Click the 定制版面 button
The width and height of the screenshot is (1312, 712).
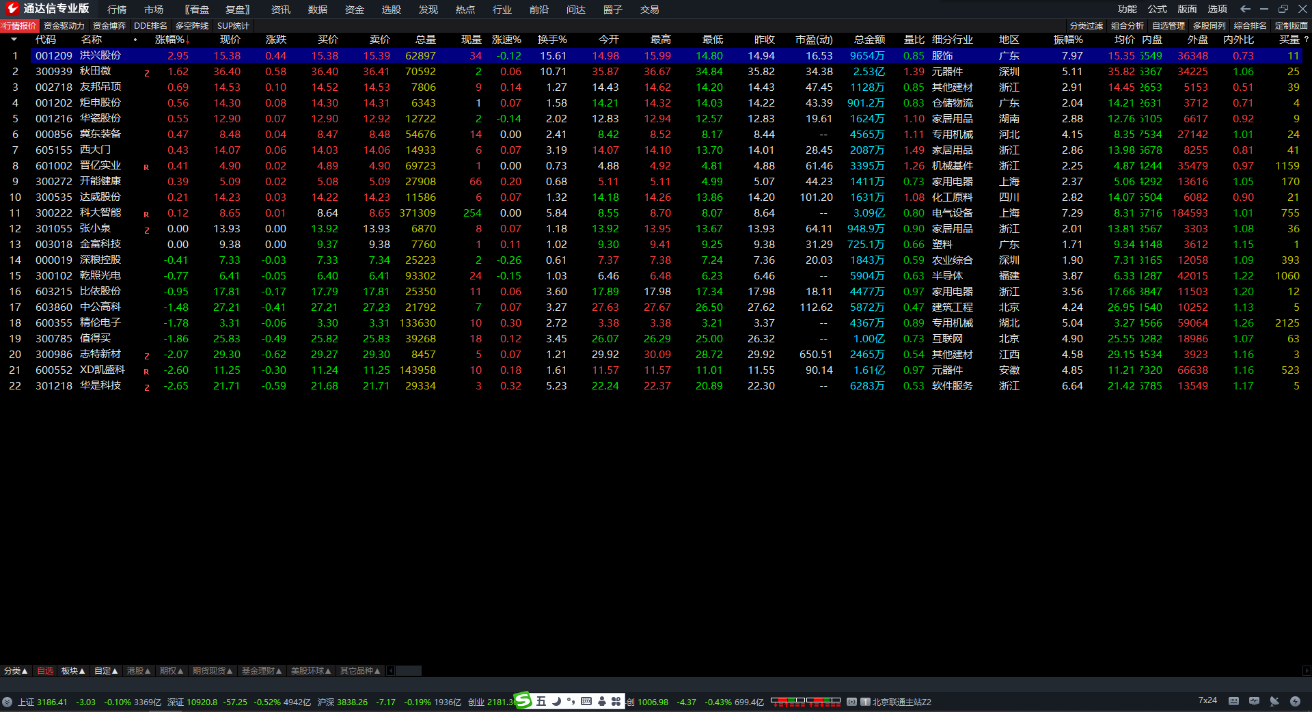(x=1291, y=26)
